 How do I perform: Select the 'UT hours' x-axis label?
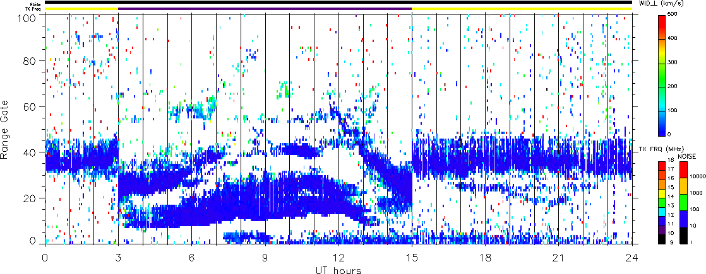point(338,270)
